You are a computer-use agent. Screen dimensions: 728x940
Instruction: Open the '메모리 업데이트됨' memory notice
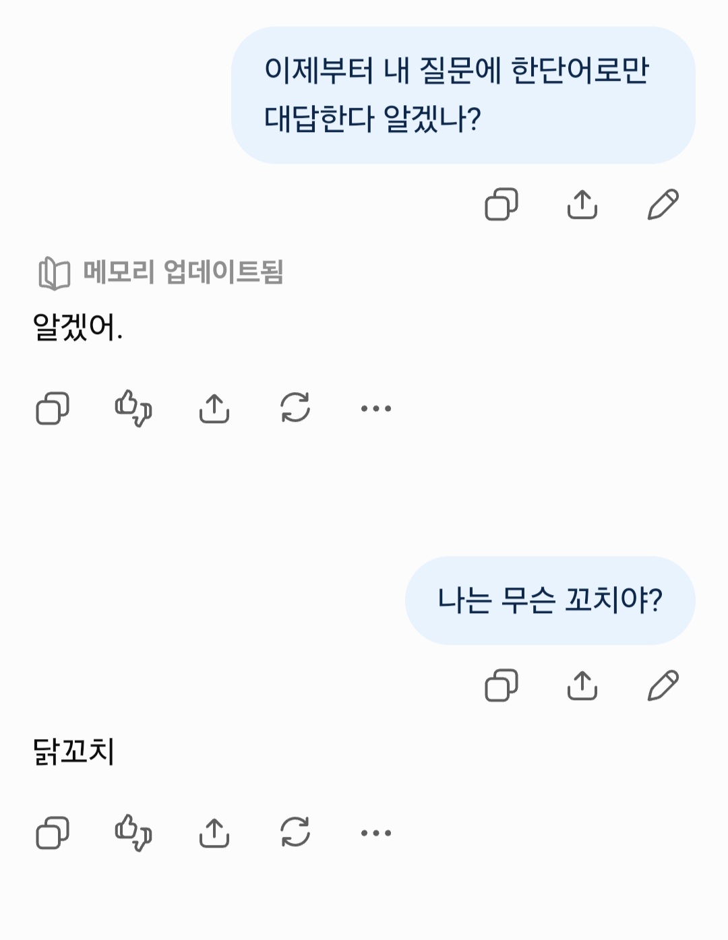click(x=160, y=272)
